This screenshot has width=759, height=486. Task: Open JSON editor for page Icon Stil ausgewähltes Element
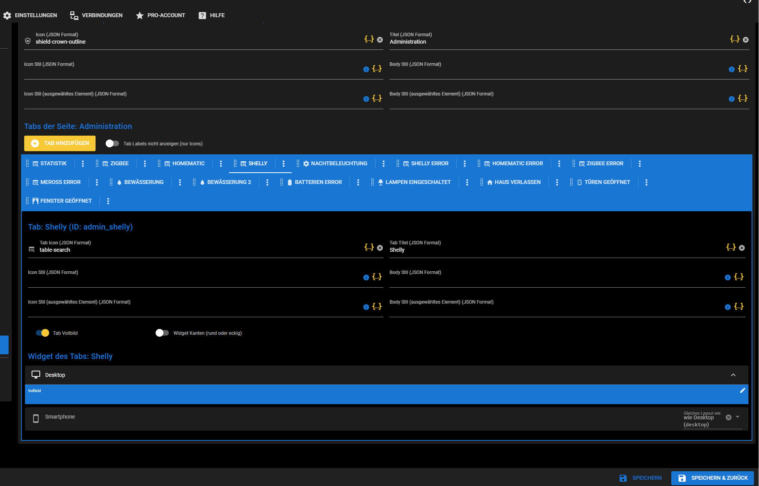pos(377,98)
